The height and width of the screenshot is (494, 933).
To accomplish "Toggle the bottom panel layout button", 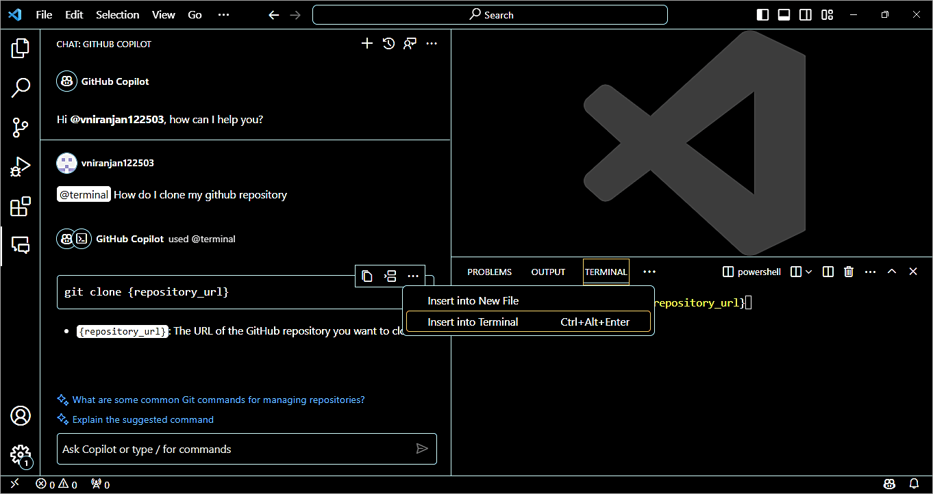I will click(784, 14).
